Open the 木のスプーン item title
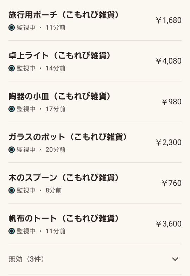The width and height of the screenshot is (190, 276). tap(64, 178)
